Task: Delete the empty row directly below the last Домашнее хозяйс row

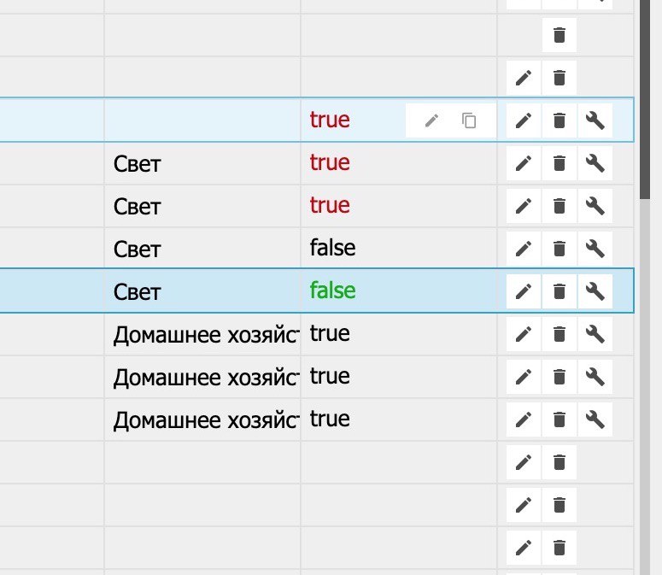Action: pos(559,462)
